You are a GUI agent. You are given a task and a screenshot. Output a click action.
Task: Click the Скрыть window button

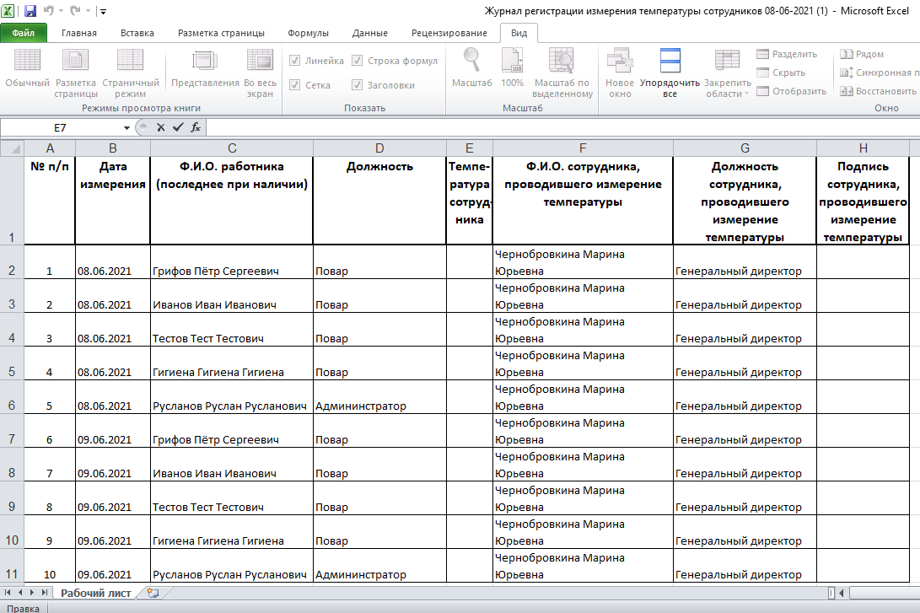[781, 73]
